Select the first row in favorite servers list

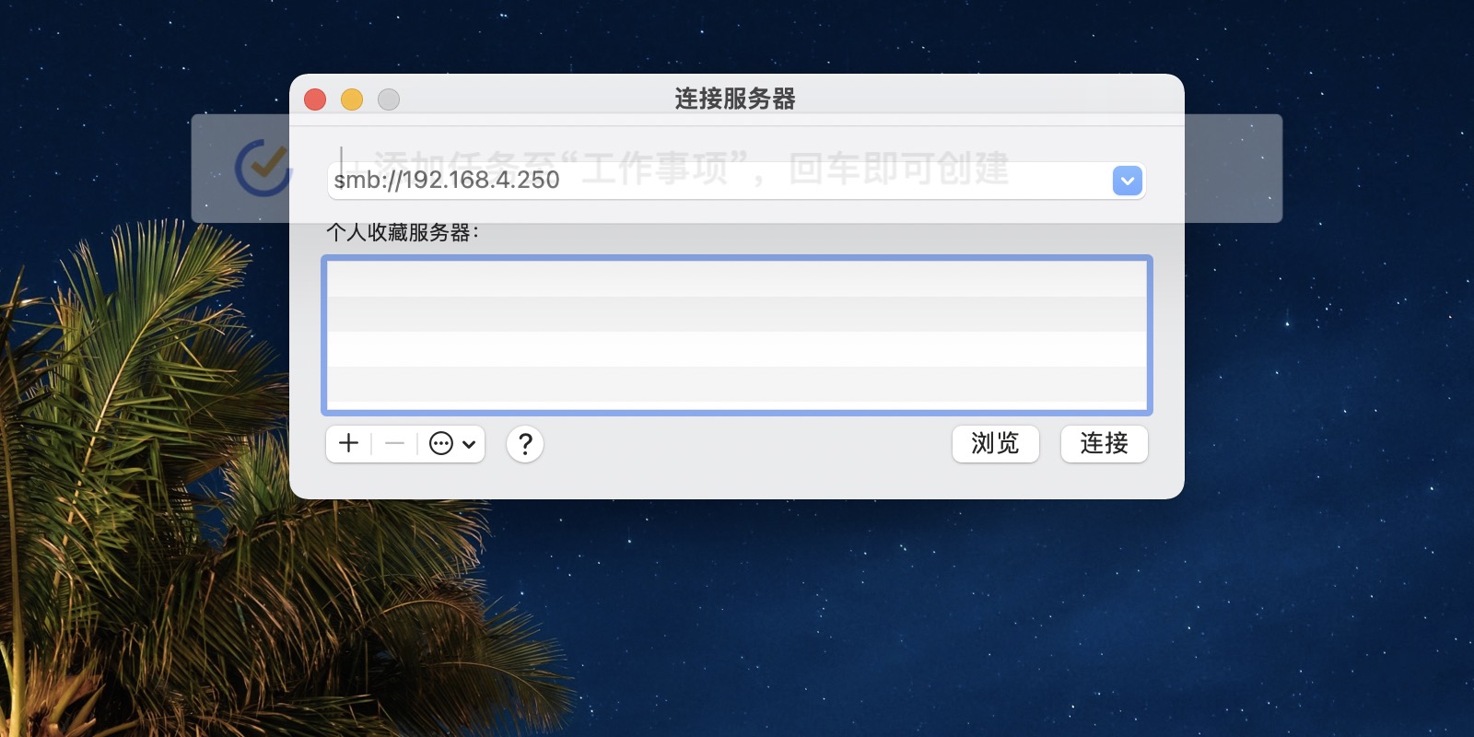pos(737,279)
